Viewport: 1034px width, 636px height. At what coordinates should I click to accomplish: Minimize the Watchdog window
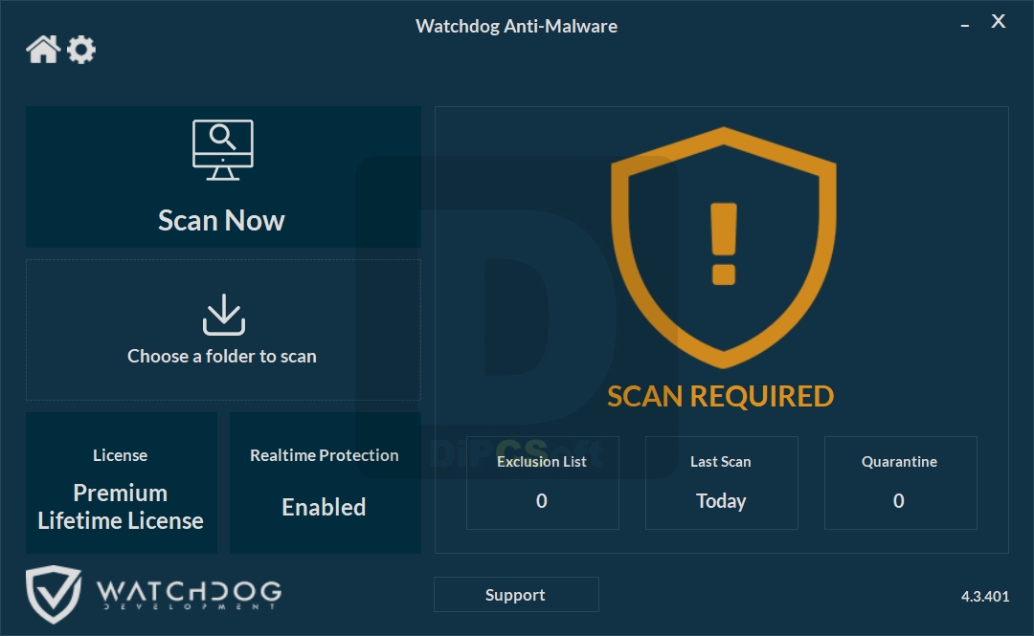965,25
